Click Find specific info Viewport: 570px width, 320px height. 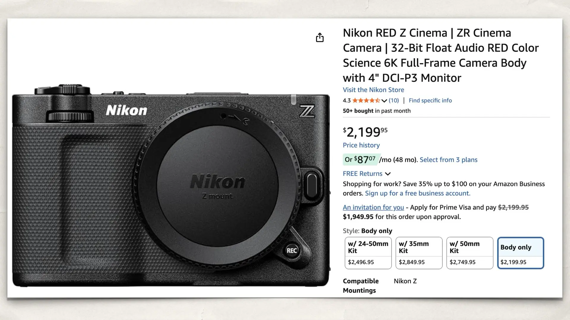tap(430, 100)
